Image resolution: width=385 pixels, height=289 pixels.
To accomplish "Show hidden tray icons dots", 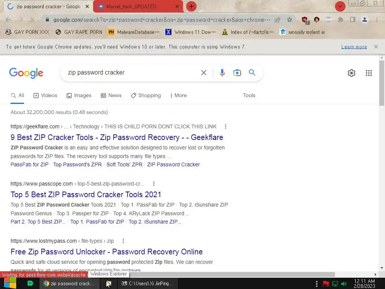I will point(317,284).
